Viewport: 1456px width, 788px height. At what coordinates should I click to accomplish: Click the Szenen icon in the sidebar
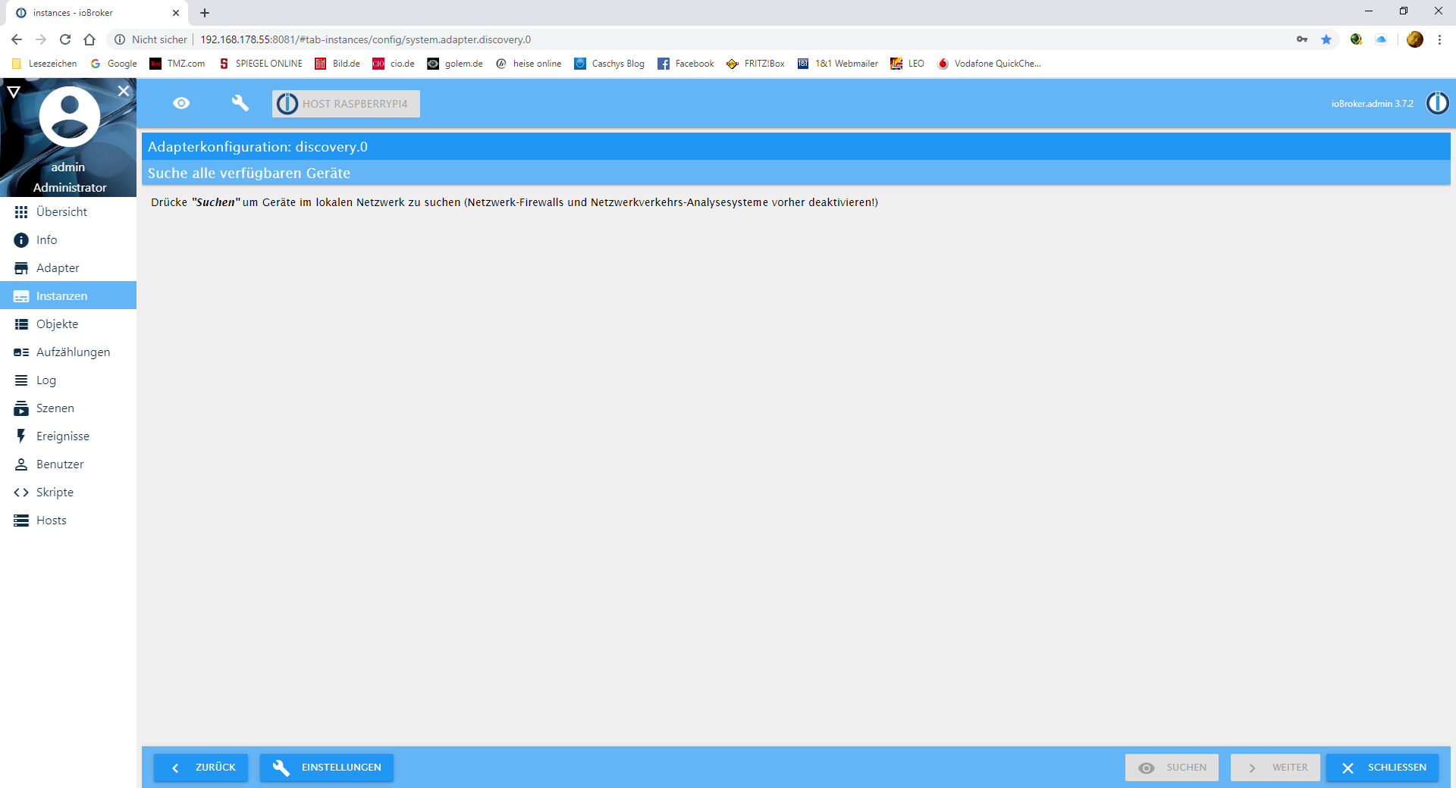point(20,408)
